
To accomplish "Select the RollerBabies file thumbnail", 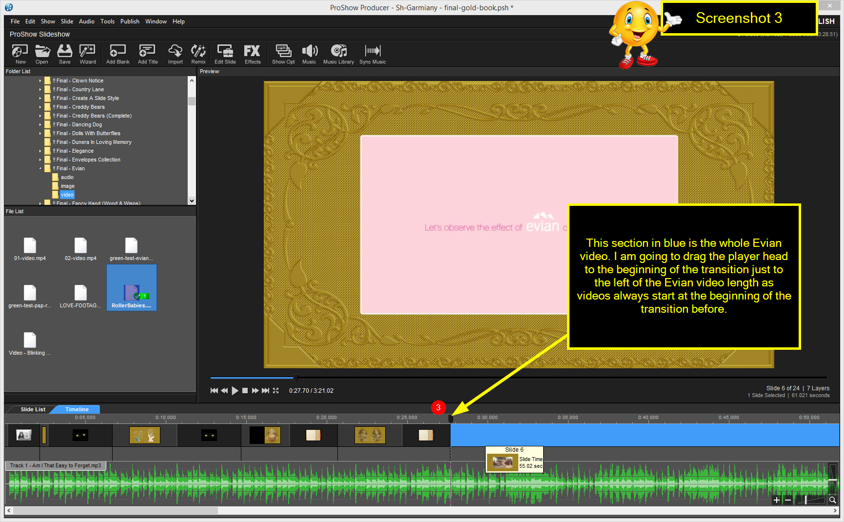I will pyautogui.click(x=132, y=288).
